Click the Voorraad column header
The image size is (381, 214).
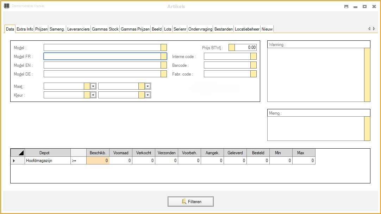(x=121, y=153)
